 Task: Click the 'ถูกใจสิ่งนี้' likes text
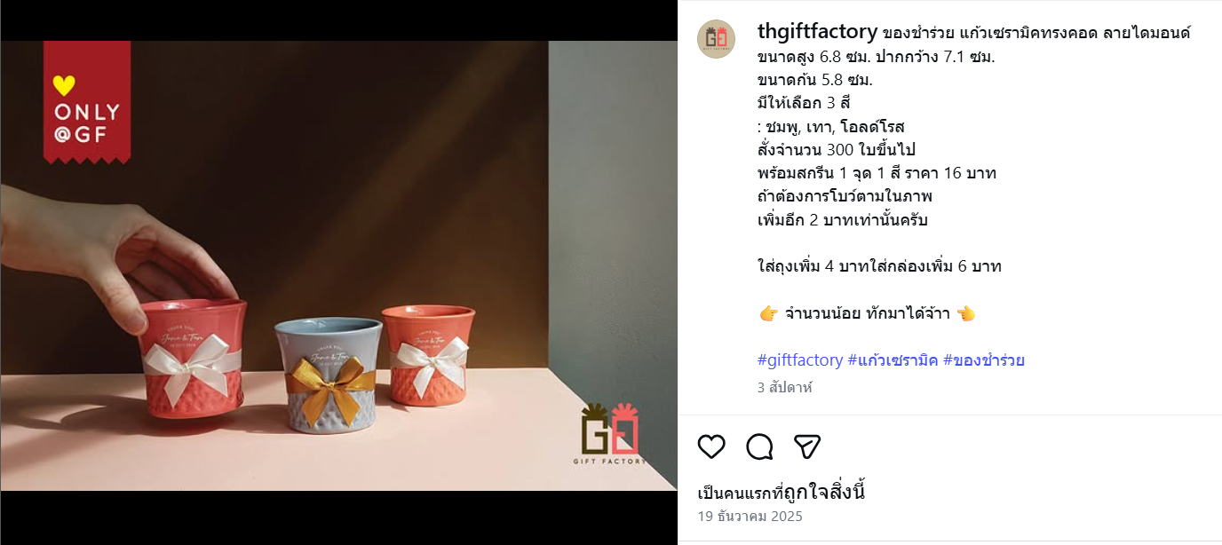(x=829, y=492)
